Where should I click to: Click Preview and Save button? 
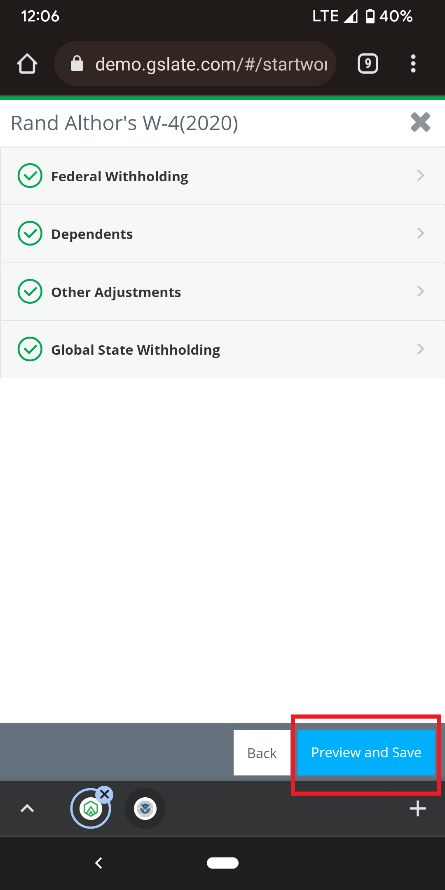point(366,752)
